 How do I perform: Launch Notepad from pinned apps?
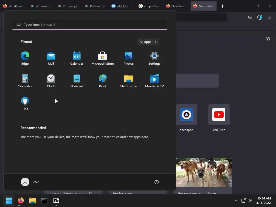tap(77, 81)
